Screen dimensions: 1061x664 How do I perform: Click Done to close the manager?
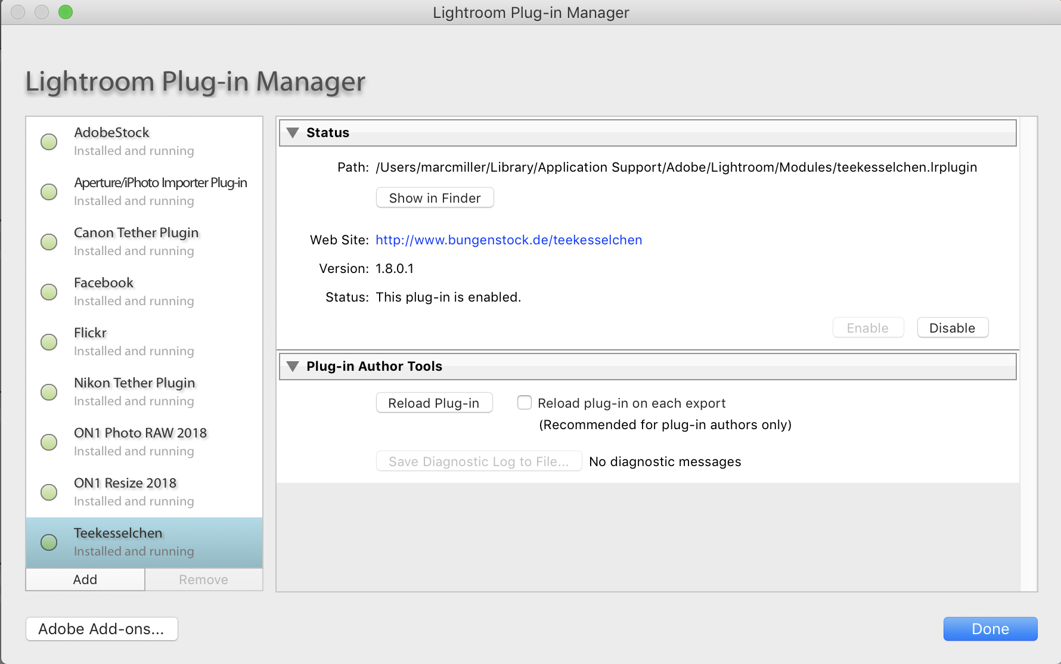point(990,629)
